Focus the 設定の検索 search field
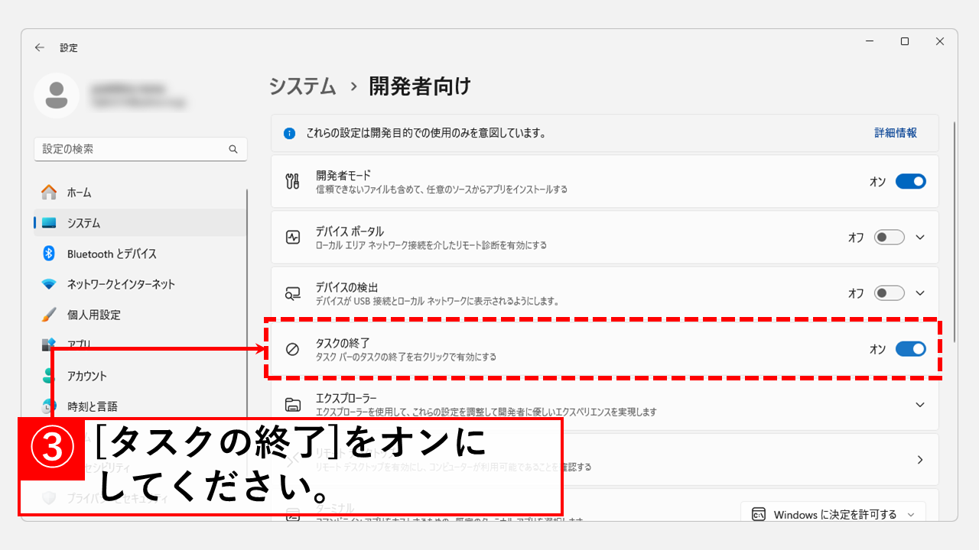The height and width of the screenshot is (550, 979). pos(141,149)
